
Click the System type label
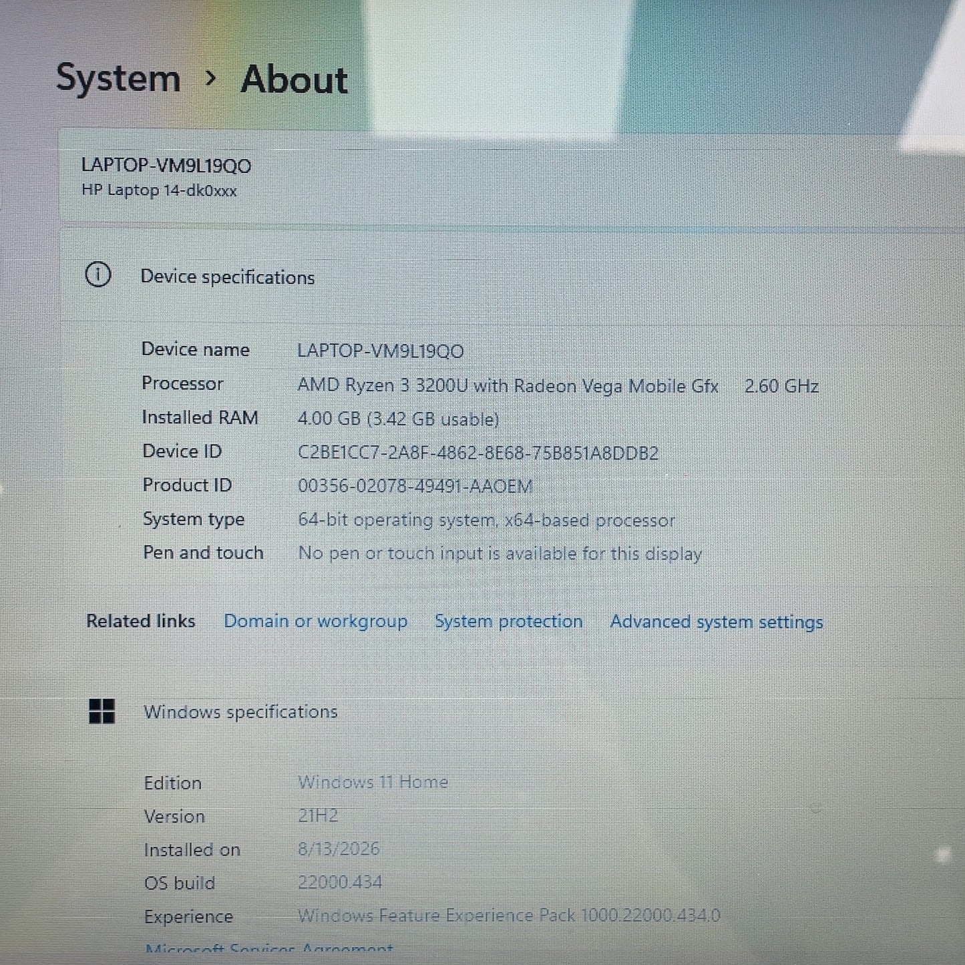[x=194, y=520]
